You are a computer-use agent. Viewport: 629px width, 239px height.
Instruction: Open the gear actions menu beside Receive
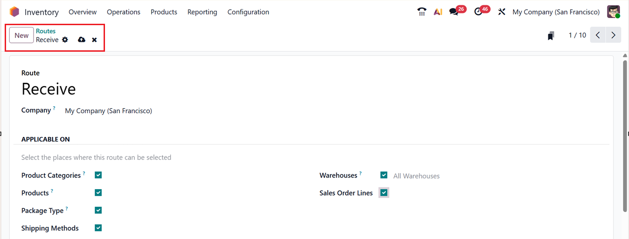tap(65, 40)
